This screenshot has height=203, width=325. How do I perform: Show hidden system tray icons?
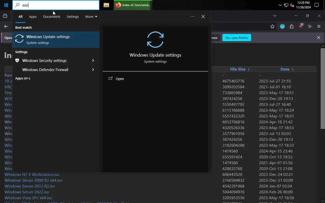click(280, 5)
